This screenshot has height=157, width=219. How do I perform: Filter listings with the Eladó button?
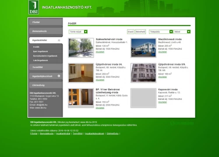(x=131, y=32)
